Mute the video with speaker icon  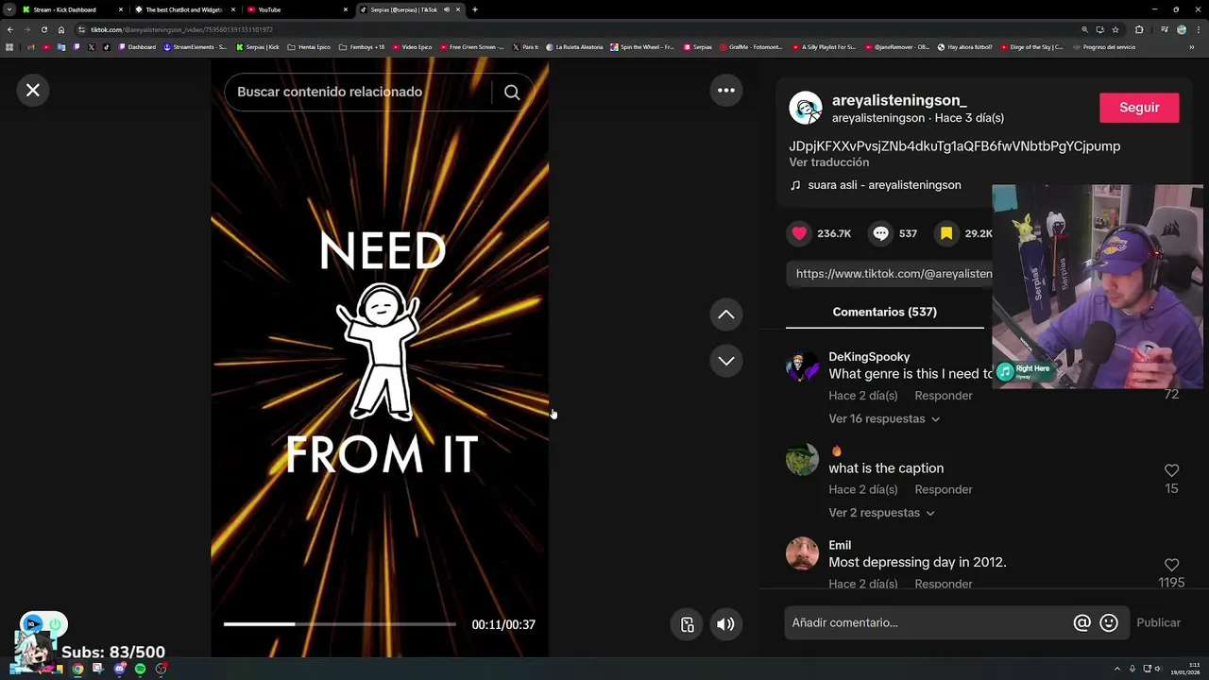[x=725, y=624]
